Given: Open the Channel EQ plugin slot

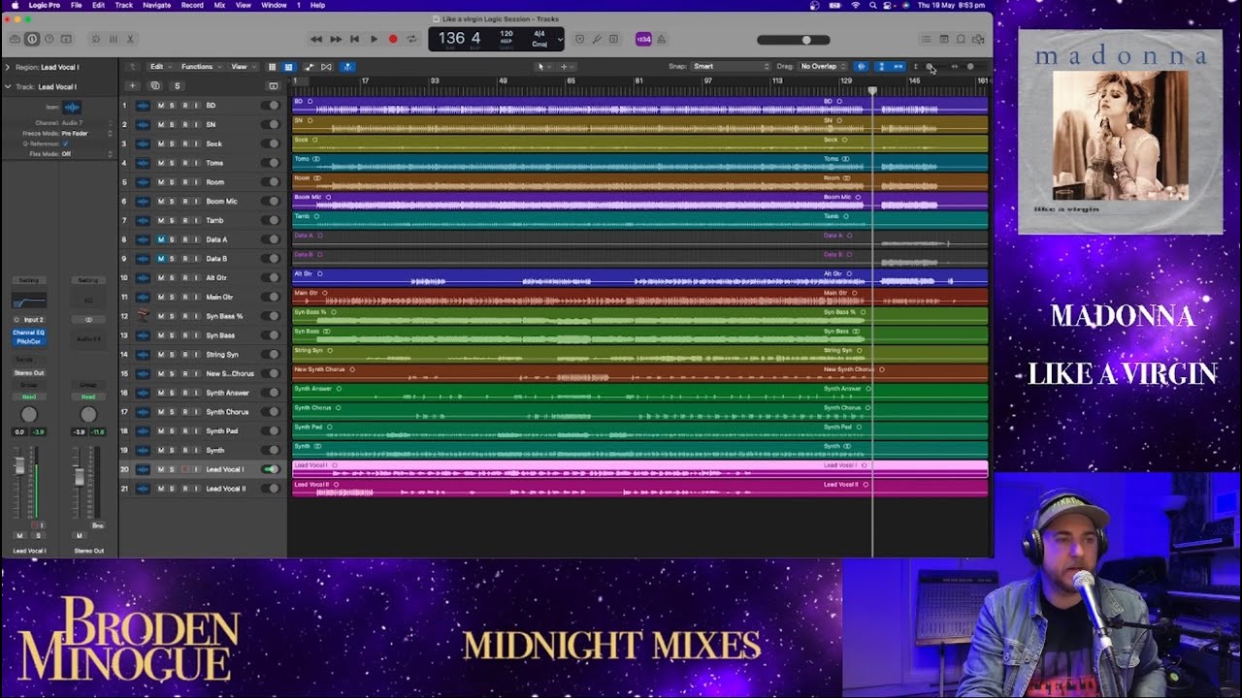Looking at the screenshot, I should tap(29, 333).
